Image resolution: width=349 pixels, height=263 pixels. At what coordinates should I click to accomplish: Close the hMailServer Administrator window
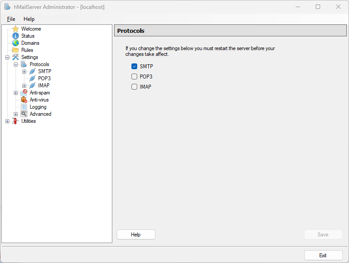pos(338,7)
